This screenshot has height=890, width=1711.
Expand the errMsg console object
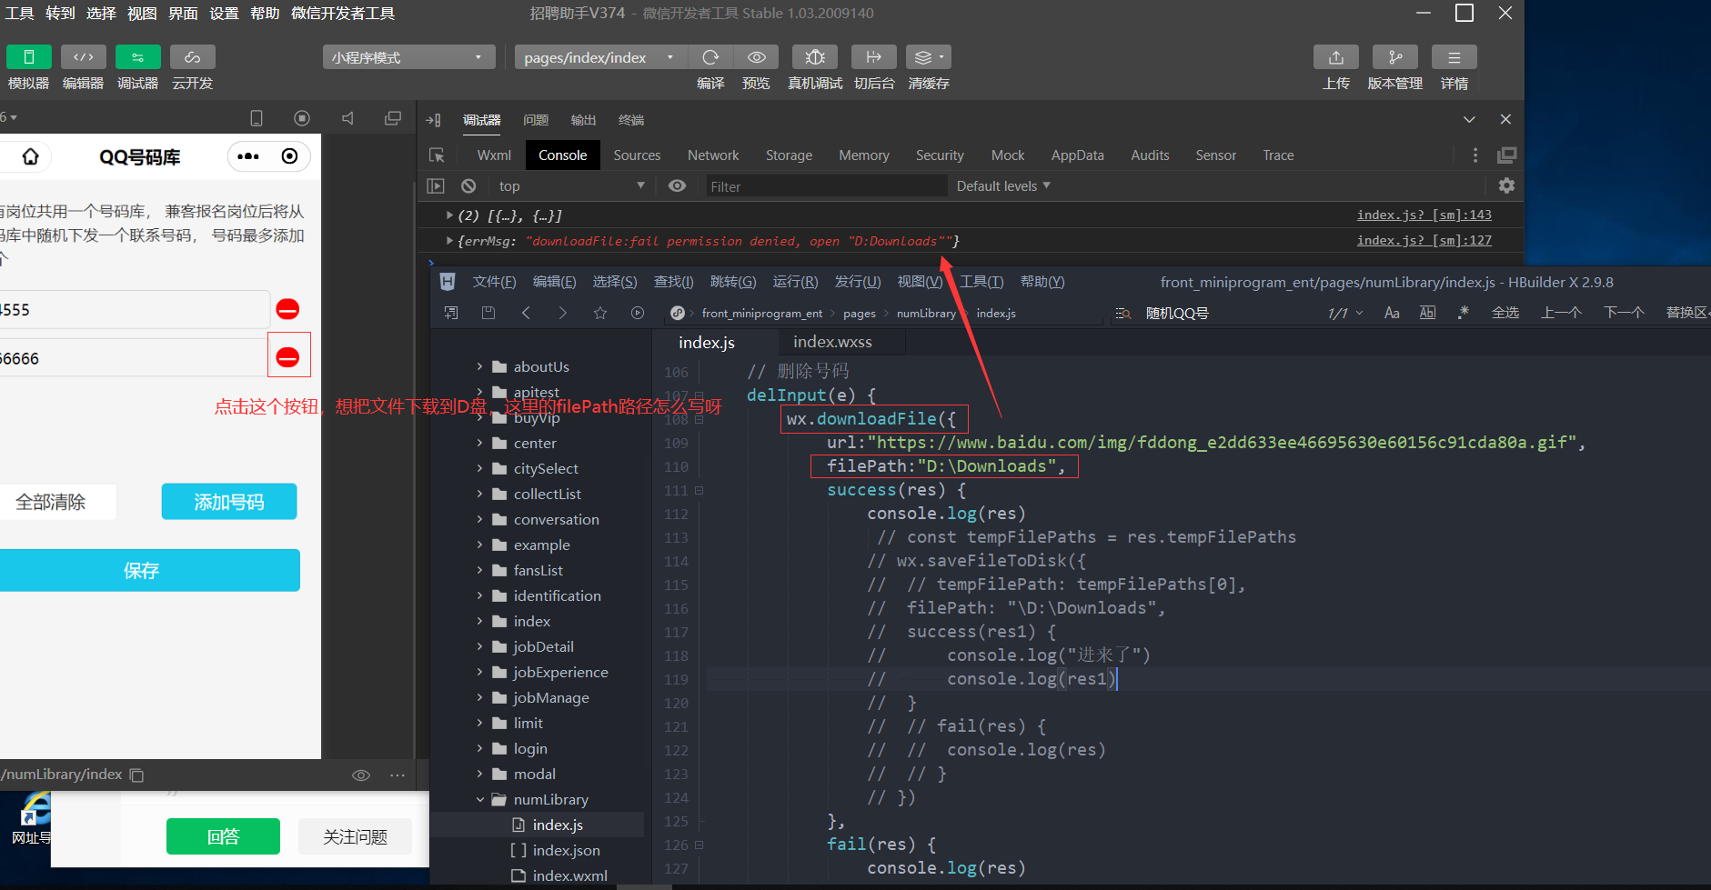[449, 241]
